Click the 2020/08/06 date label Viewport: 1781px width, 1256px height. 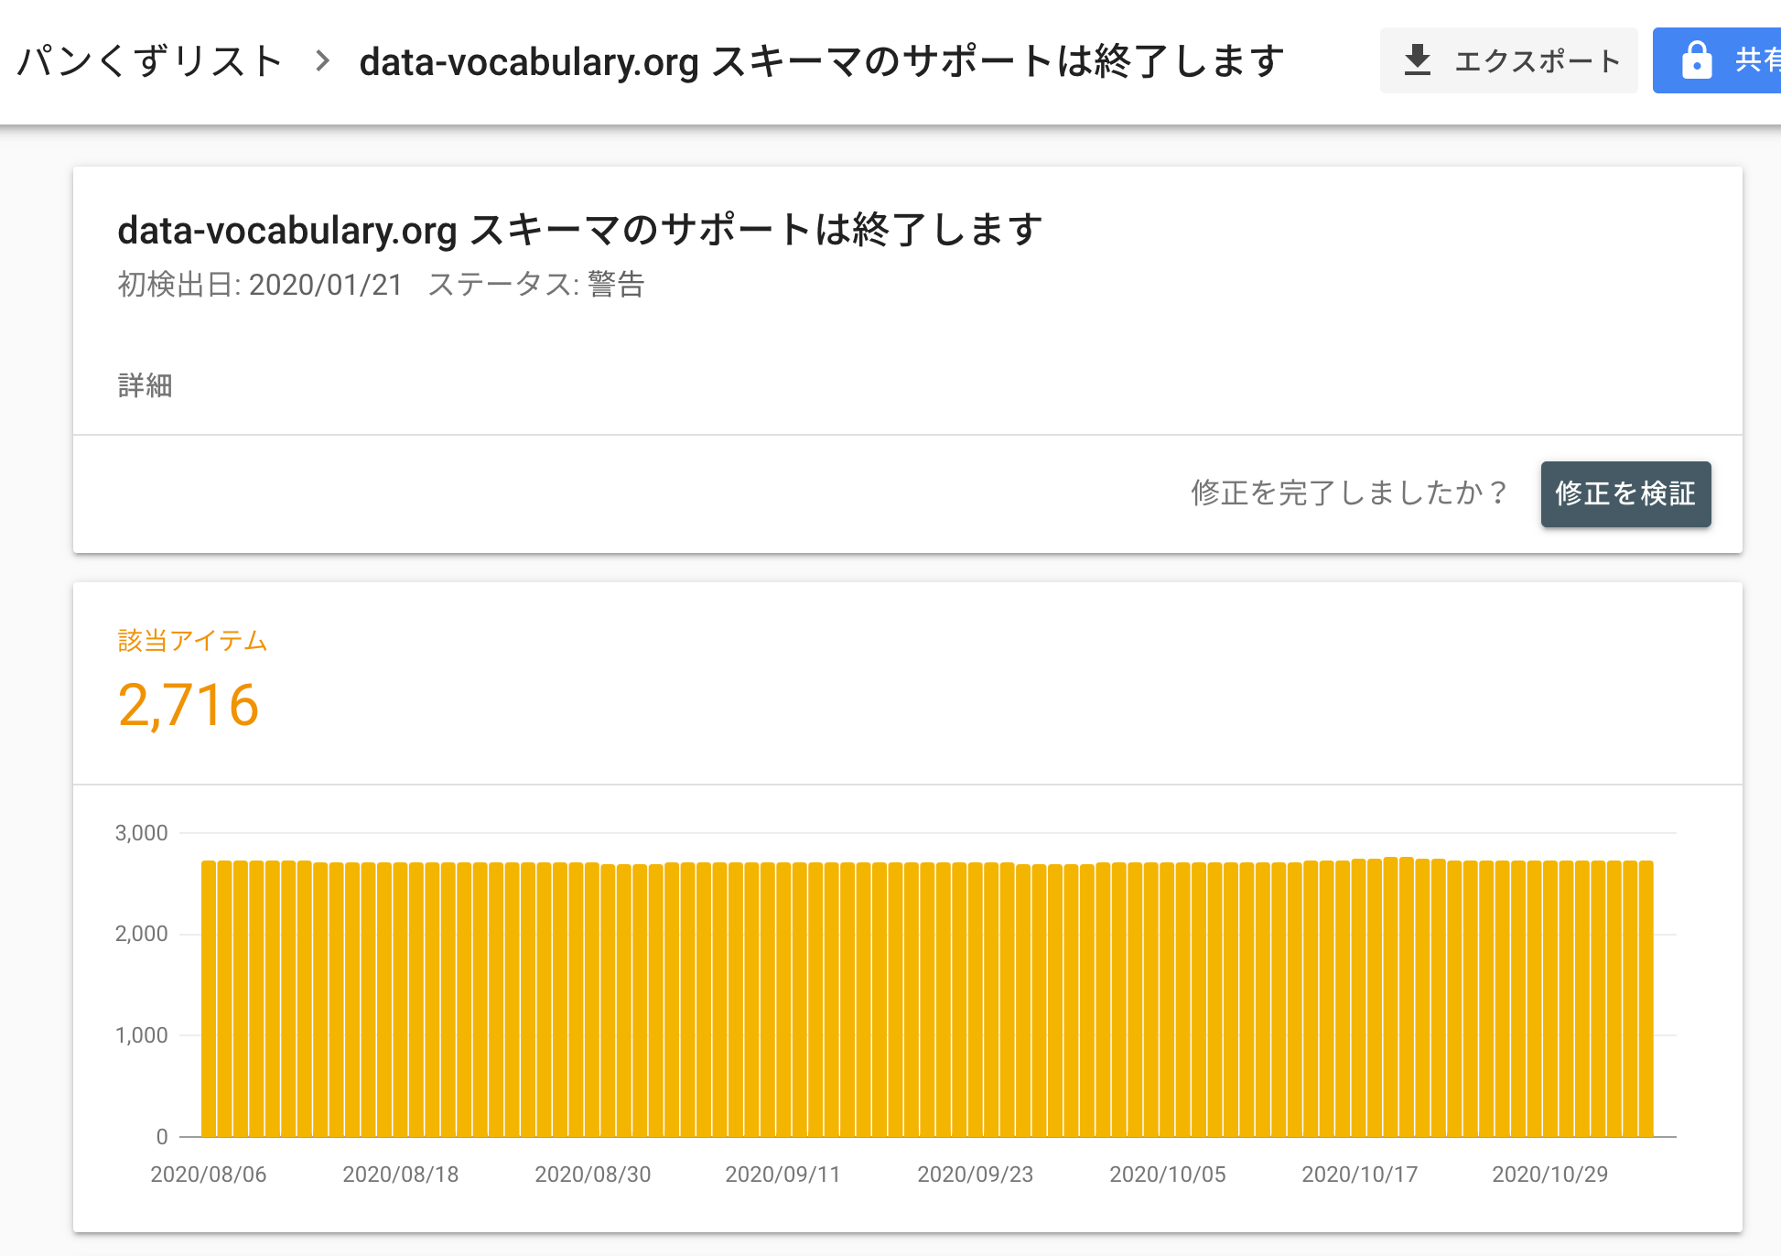tap(209, 1175)
